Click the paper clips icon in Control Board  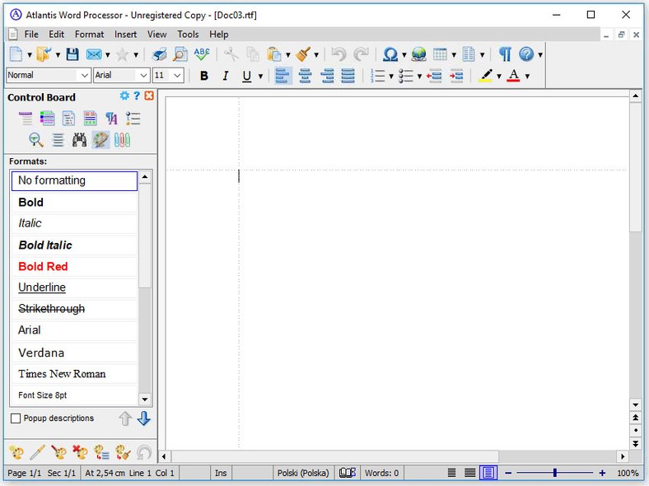(122, 139)
